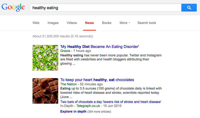Select the News tab
200x118 pixels.
[89, 23]
